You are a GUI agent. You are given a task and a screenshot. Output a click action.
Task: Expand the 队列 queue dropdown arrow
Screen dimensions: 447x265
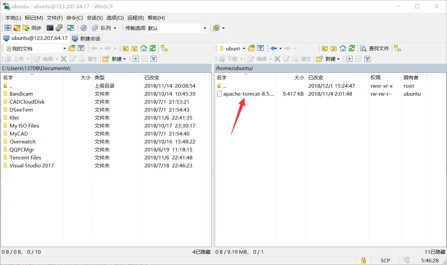115,28
